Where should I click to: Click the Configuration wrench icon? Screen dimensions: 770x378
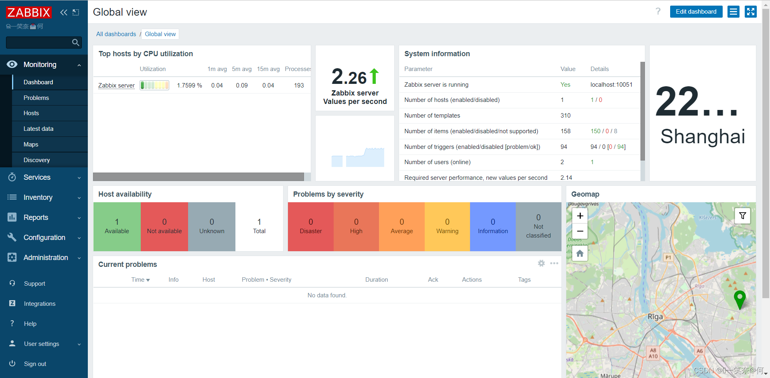coord(12,237)
